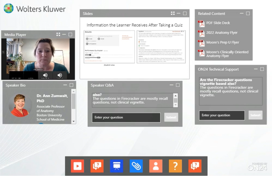Screen dimensions: 272x176
Task: Open the rightmost speech-bubble icon in dock
Action: pos(195,166)
